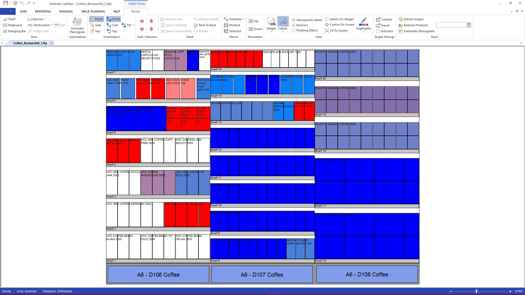Open Automate Planograms
The width and height of the screenshot is (525, 295).
click(417, 31)
